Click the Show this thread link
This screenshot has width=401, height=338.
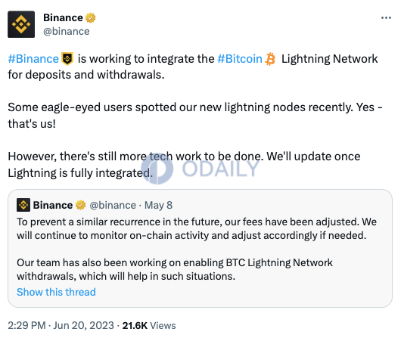[56, 292]
